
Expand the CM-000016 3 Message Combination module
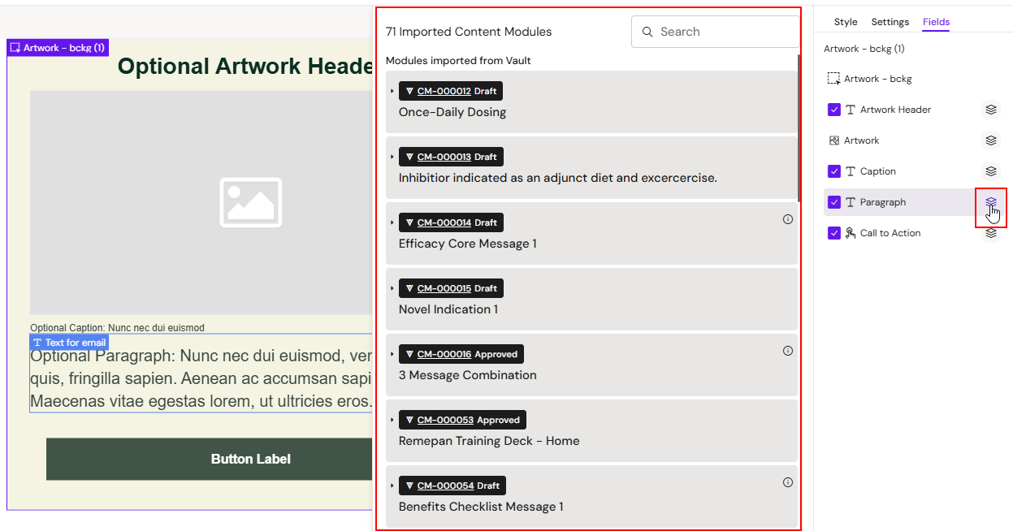[x=392, y=354]
